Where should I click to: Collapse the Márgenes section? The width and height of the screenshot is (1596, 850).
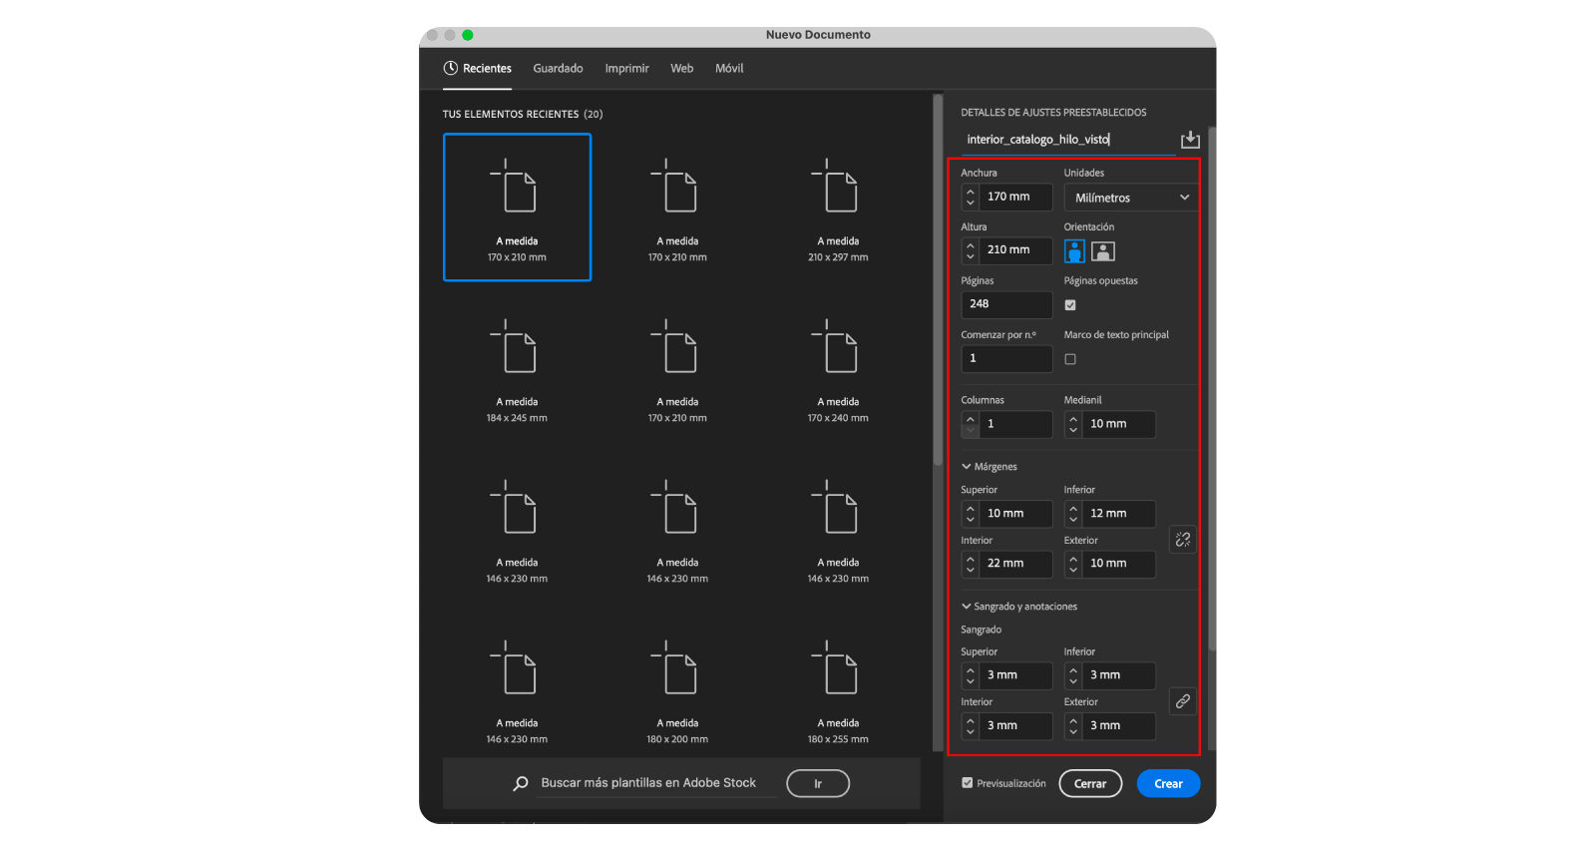(x=966, y=467)
